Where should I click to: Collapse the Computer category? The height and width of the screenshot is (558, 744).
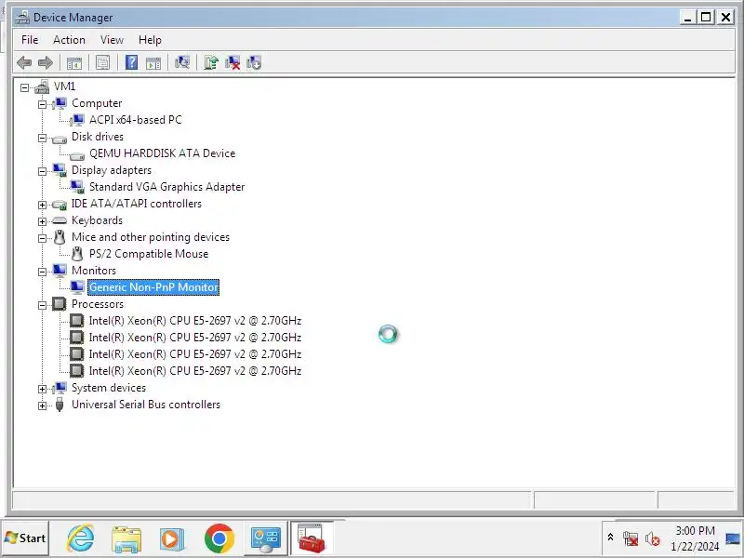click(x=42, y=104)
